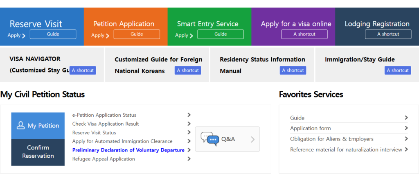Click chevron beside Reserve Visit Status
Screen dimensions: 419x181
pos(189,132)
